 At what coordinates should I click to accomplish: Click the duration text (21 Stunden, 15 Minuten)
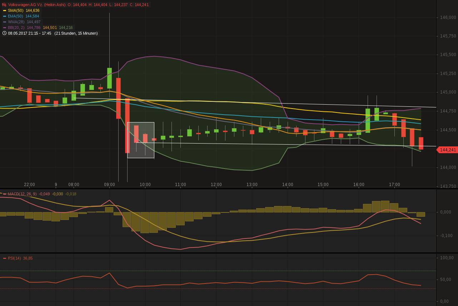pyautogui.click(x=76, y=33)
